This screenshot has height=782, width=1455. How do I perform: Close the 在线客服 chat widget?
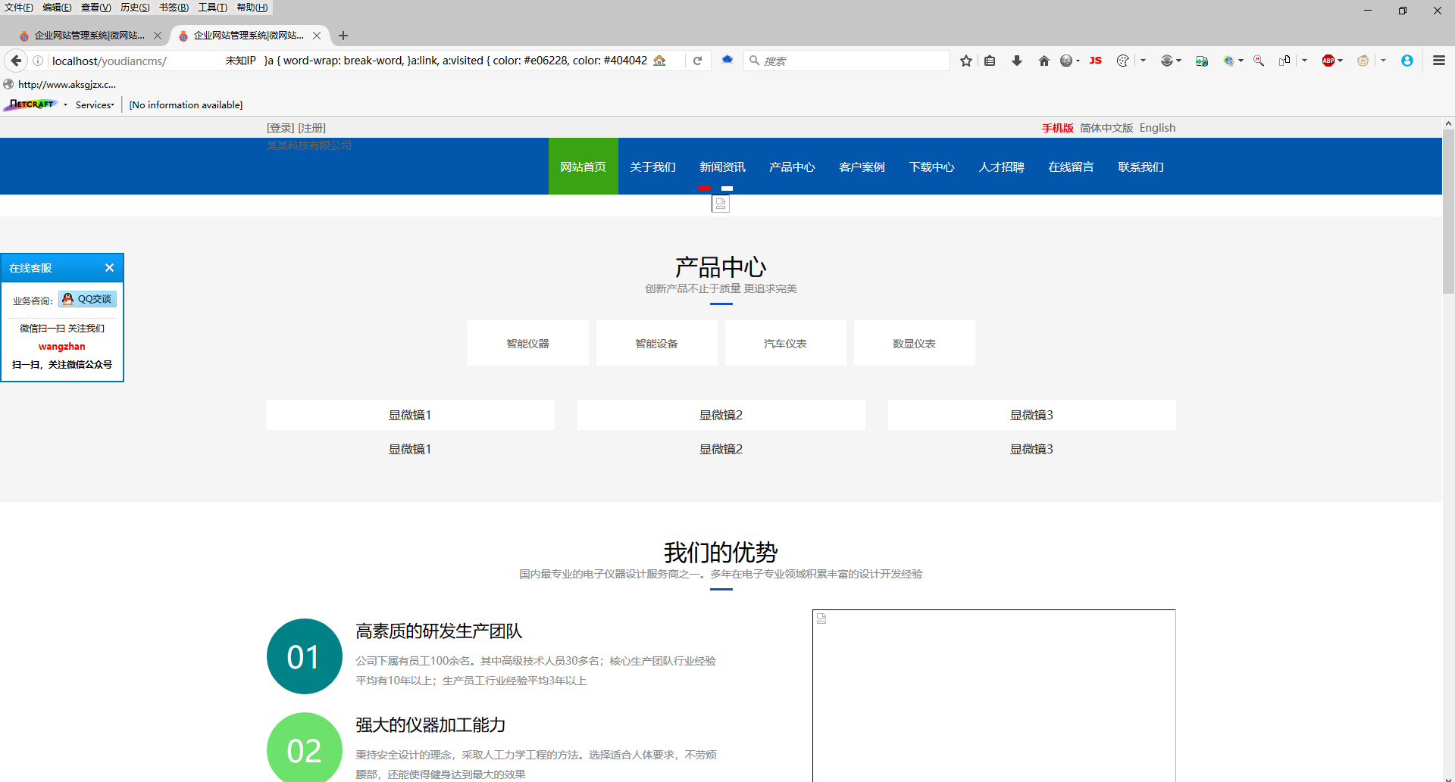click(109, 268)
